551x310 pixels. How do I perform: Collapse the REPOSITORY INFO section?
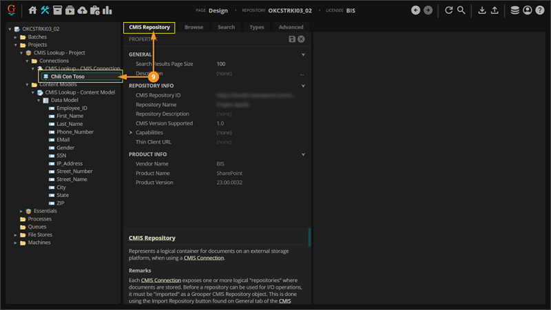[303, 86]
